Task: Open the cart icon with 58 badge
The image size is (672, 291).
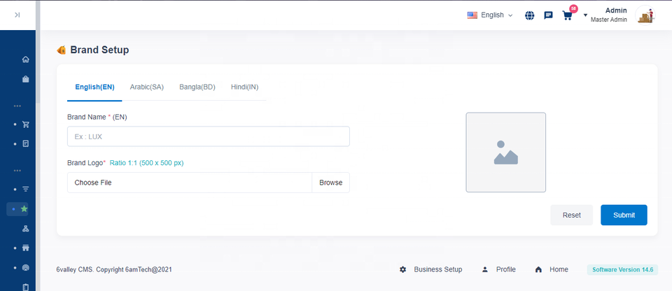Action: (x=568, y=14)
